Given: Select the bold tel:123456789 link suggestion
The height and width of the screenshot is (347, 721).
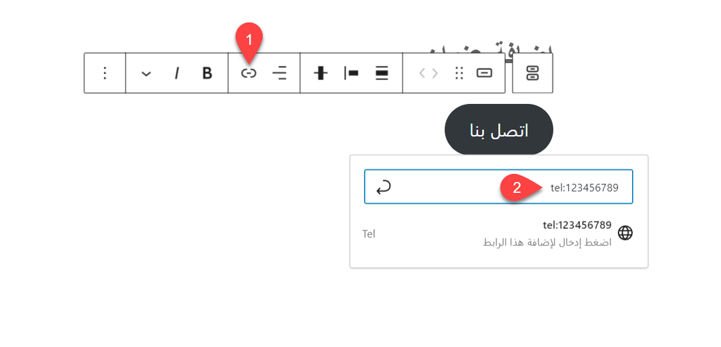Looking at the screenshot, I should coord(577,225).
